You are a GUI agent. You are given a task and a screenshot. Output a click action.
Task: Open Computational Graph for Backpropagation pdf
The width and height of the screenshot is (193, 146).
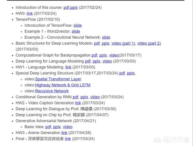coord(94,55)
